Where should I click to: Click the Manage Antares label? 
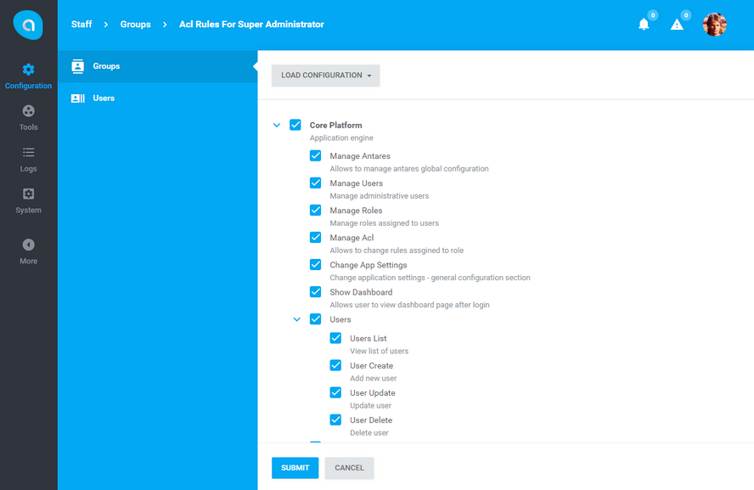click(x=360, y=155)
